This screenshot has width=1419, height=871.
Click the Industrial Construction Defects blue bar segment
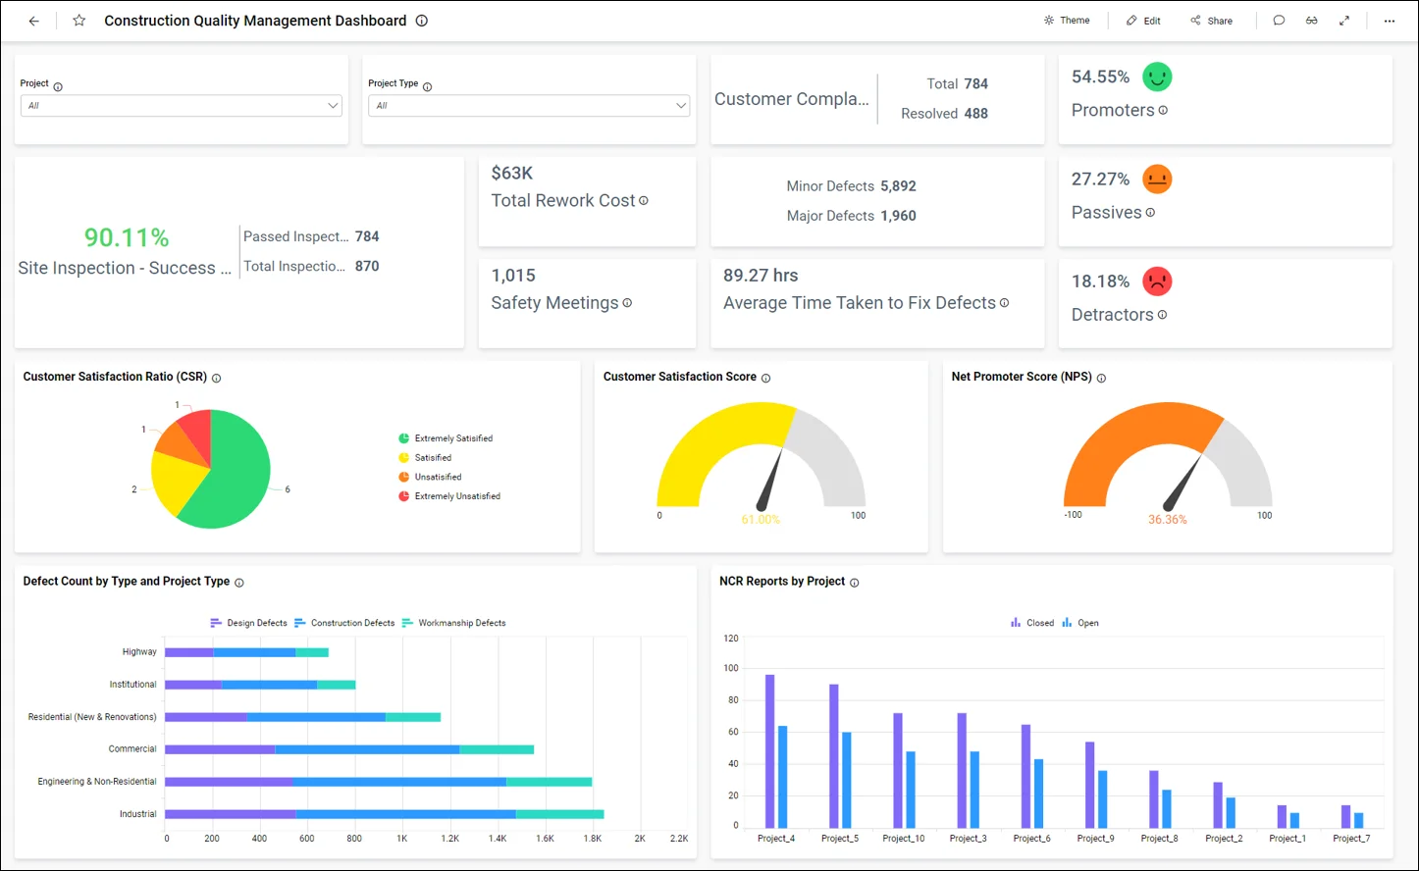click(405, 814)
